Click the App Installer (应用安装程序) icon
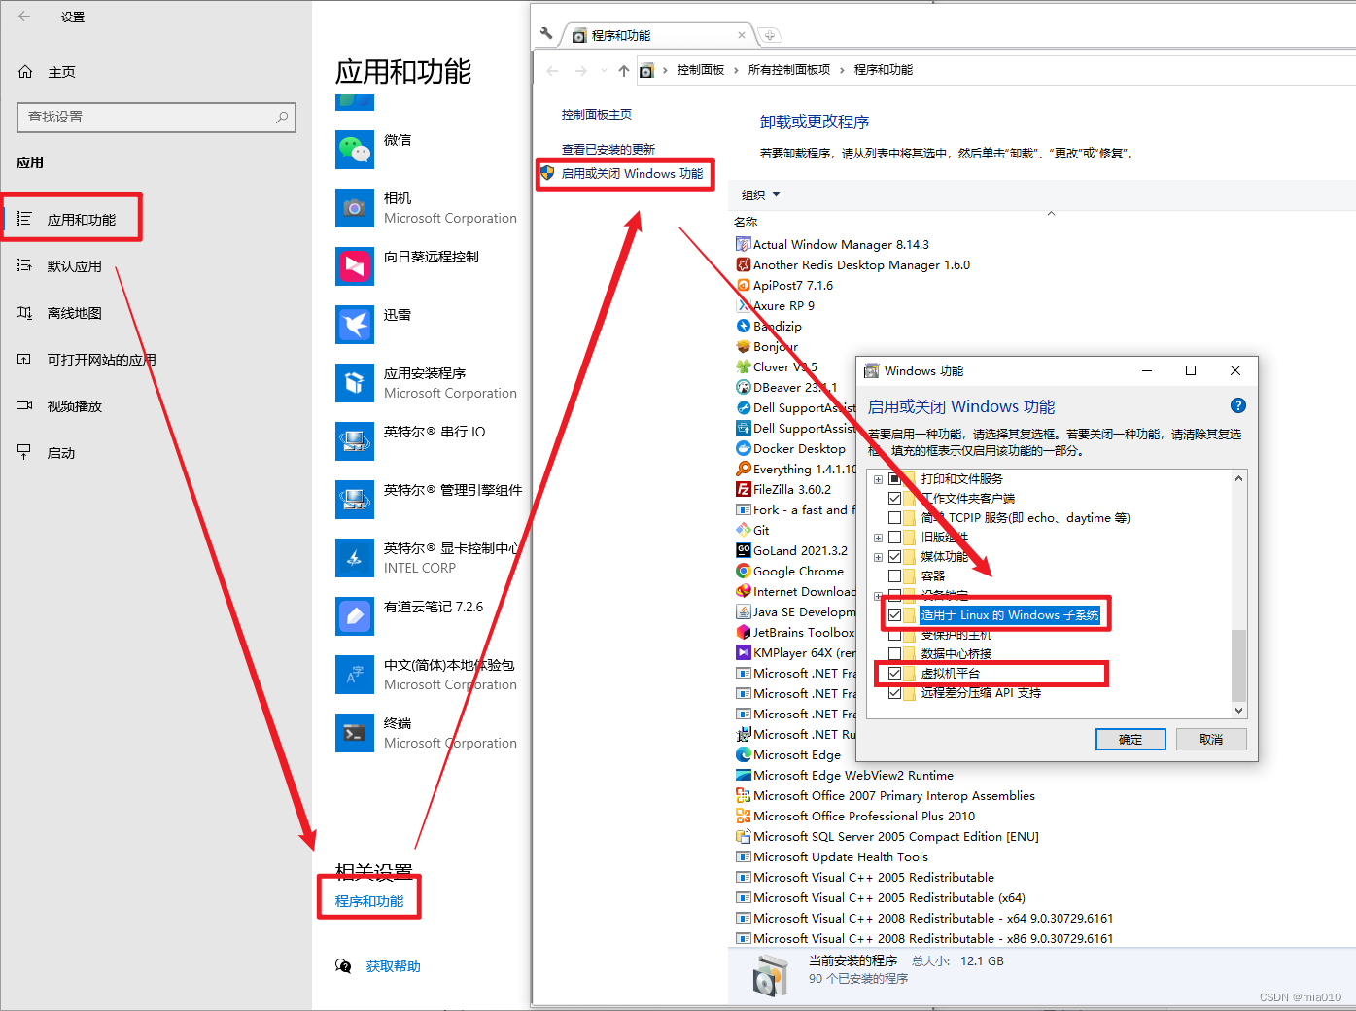 (x=355, y=383)
